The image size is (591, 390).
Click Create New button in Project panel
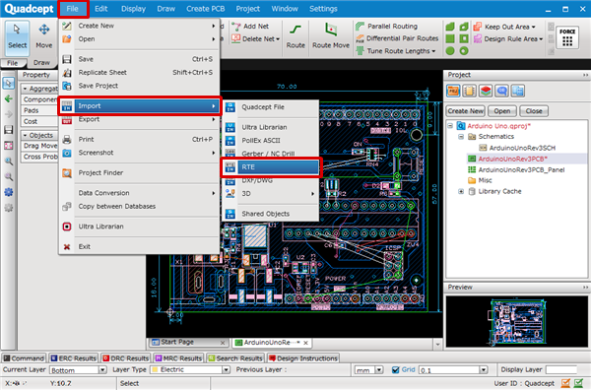pos(466,111)
